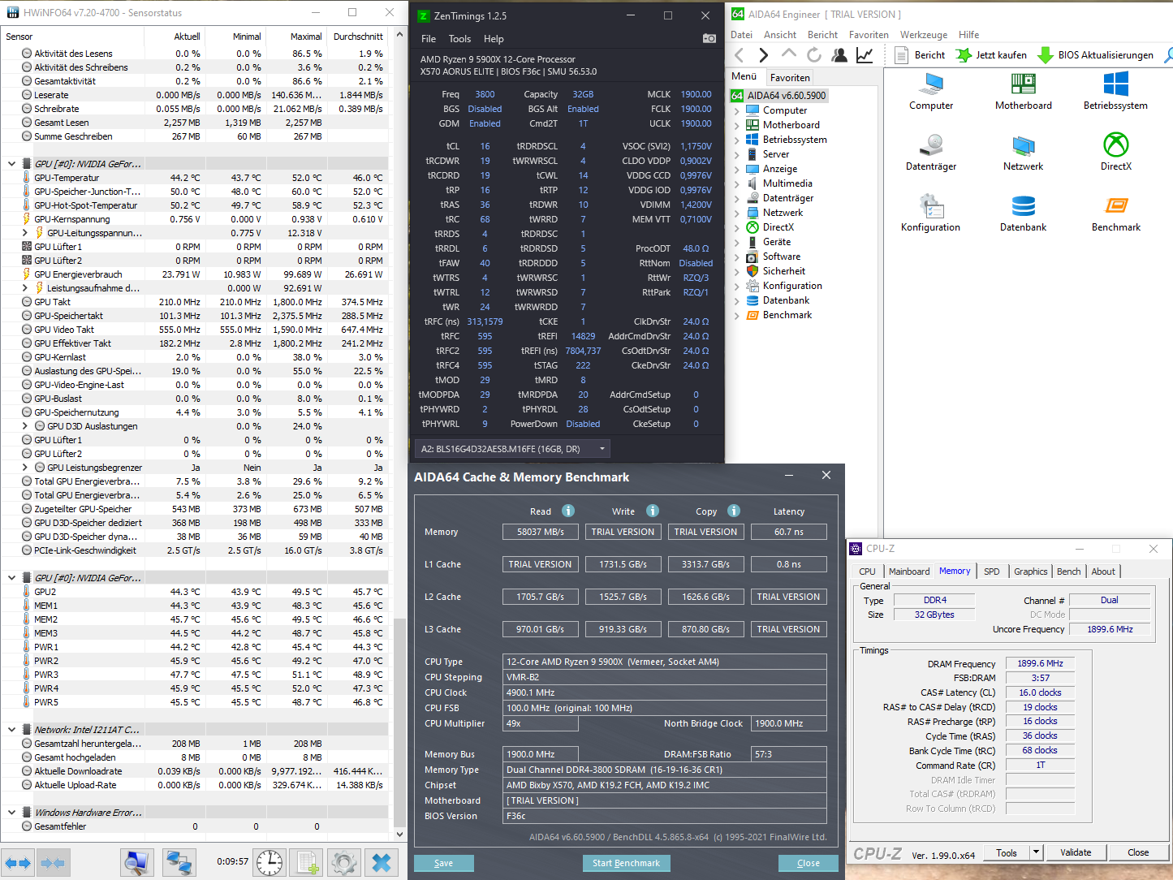Select GPU-Hot-Spot-Temperatur sensor row

click(x=195, y=205)
